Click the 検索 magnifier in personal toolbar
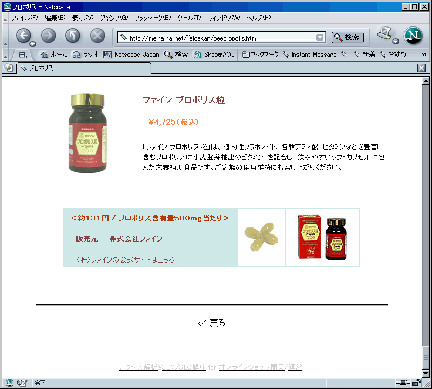 (x=176, y=55)
